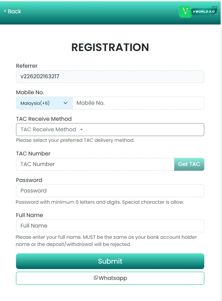Submit the registration form
The width and height of the screenshot is (222, 301).
point(110,261)
